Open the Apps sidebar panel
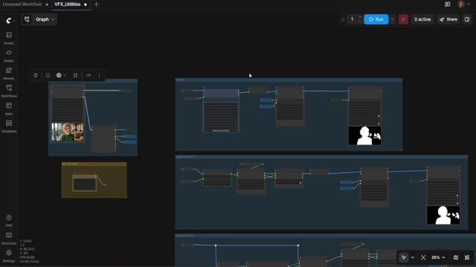 (9, 108)
